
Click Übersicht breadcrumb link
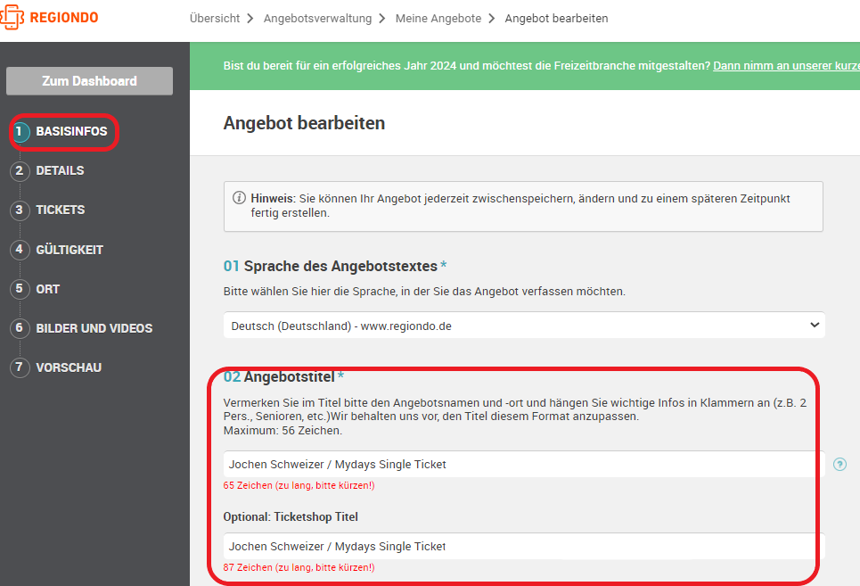[215, 18]
